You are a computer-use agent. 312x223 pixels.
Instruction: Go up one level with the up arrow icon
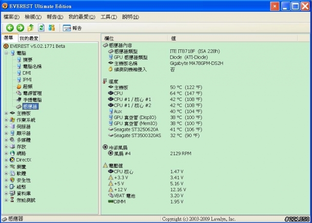[31, 28]
